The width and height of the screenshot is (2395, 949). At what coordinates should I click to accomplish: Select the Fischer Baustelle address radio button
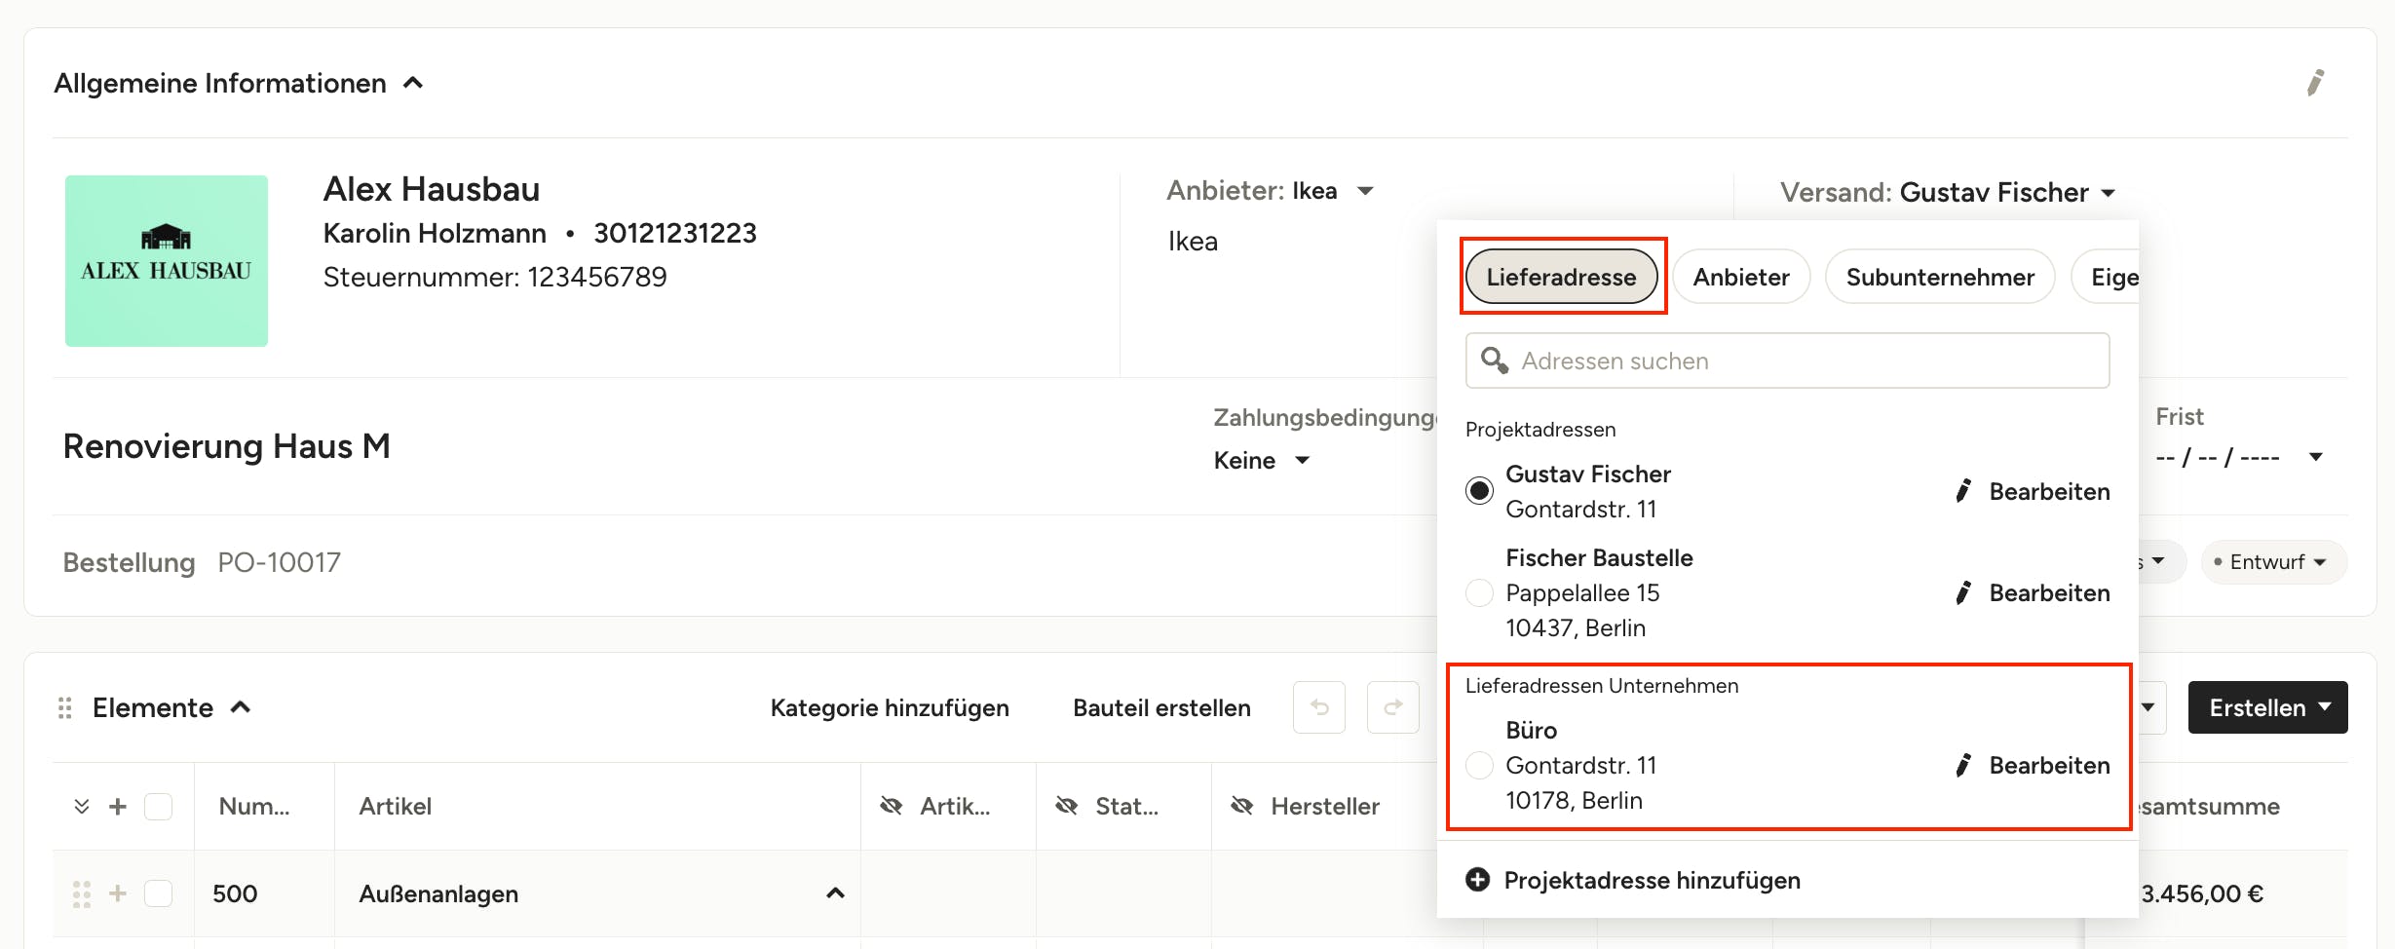pyautogui.click(x=1479, y=592)
